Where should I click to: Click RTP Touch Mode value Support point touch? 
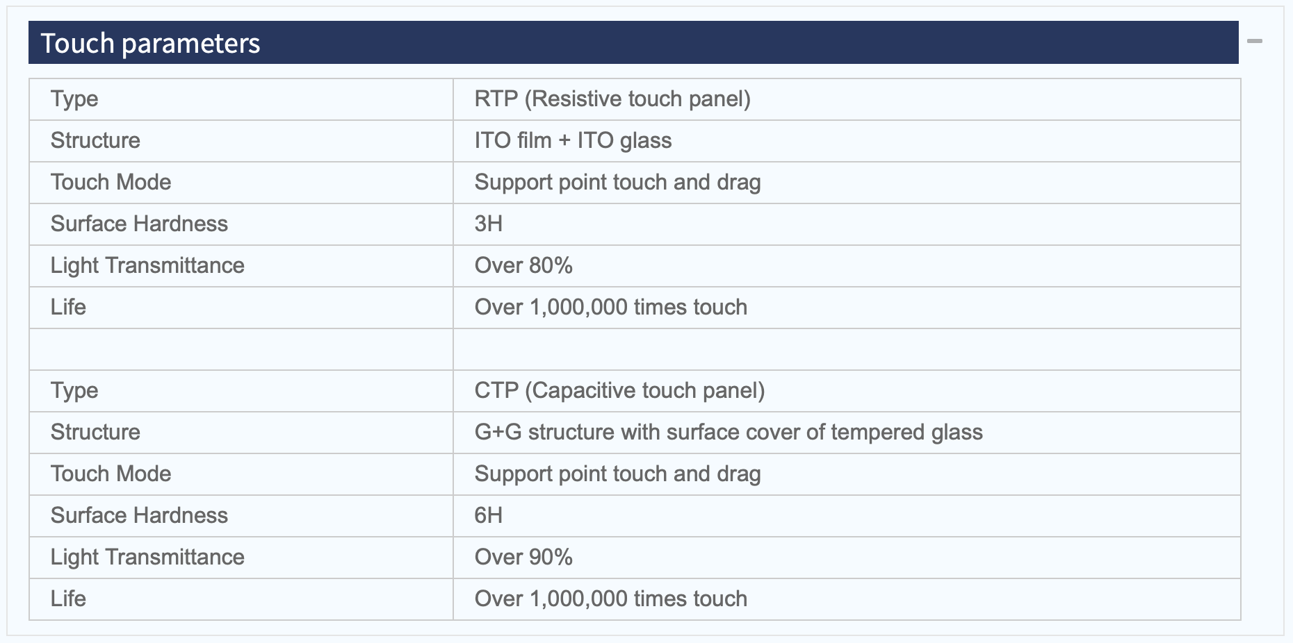[x=618, y=183]
